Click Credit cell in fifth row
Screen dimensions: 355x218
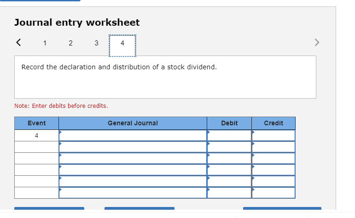274,181
